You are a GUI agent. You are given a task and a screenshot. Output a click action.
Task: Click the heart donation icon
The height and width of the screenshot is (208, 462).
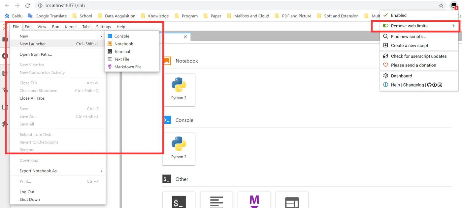click(x=385, y=65)
